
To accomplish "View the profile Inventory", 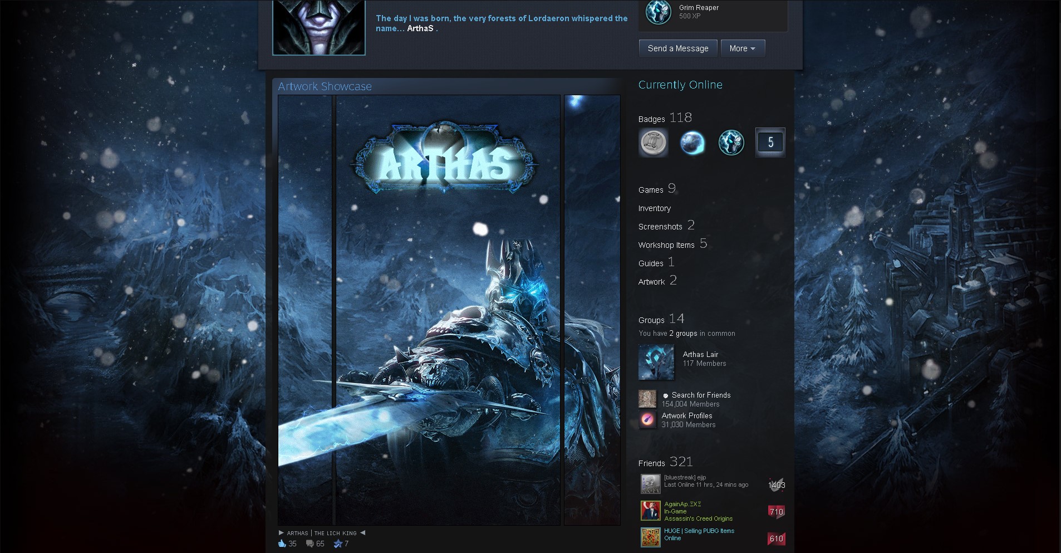I will click(x=655, y=208).
